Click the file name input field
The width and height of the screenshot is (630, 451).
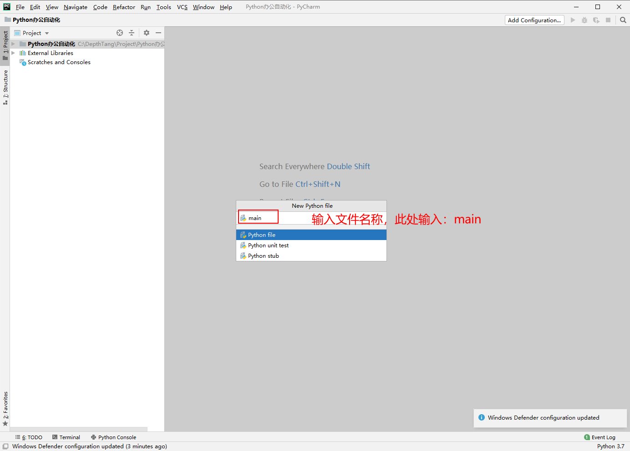pos(311,218)
